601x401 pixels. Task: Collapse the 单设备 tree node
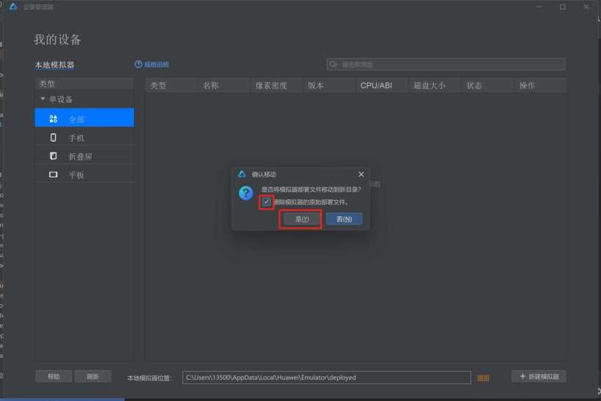point(43,99)
